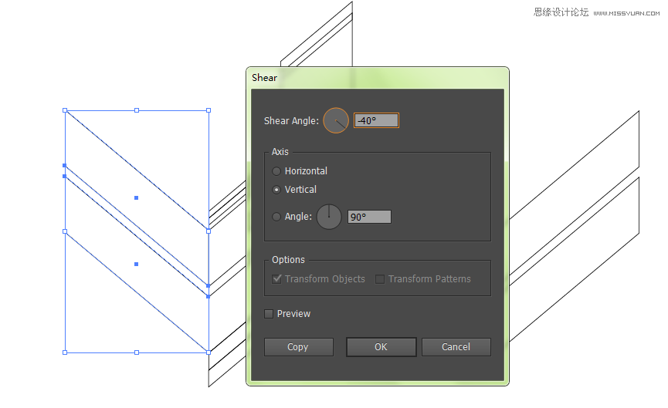
Task: Enable the Preview checkbox
Action: click(269, 314)
